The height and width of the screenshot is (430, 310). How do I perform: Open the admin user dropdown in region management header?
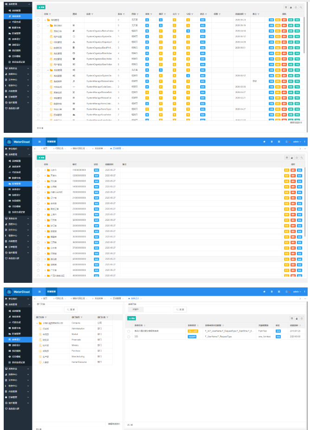pos(297,142)
